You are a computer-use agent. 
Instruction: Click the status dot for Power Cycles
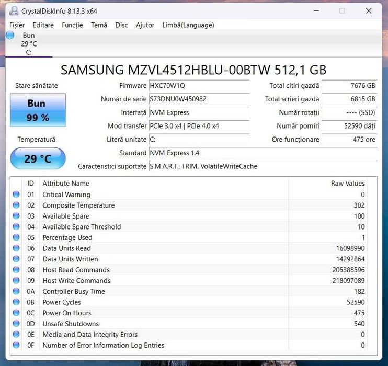coord(16,302)
